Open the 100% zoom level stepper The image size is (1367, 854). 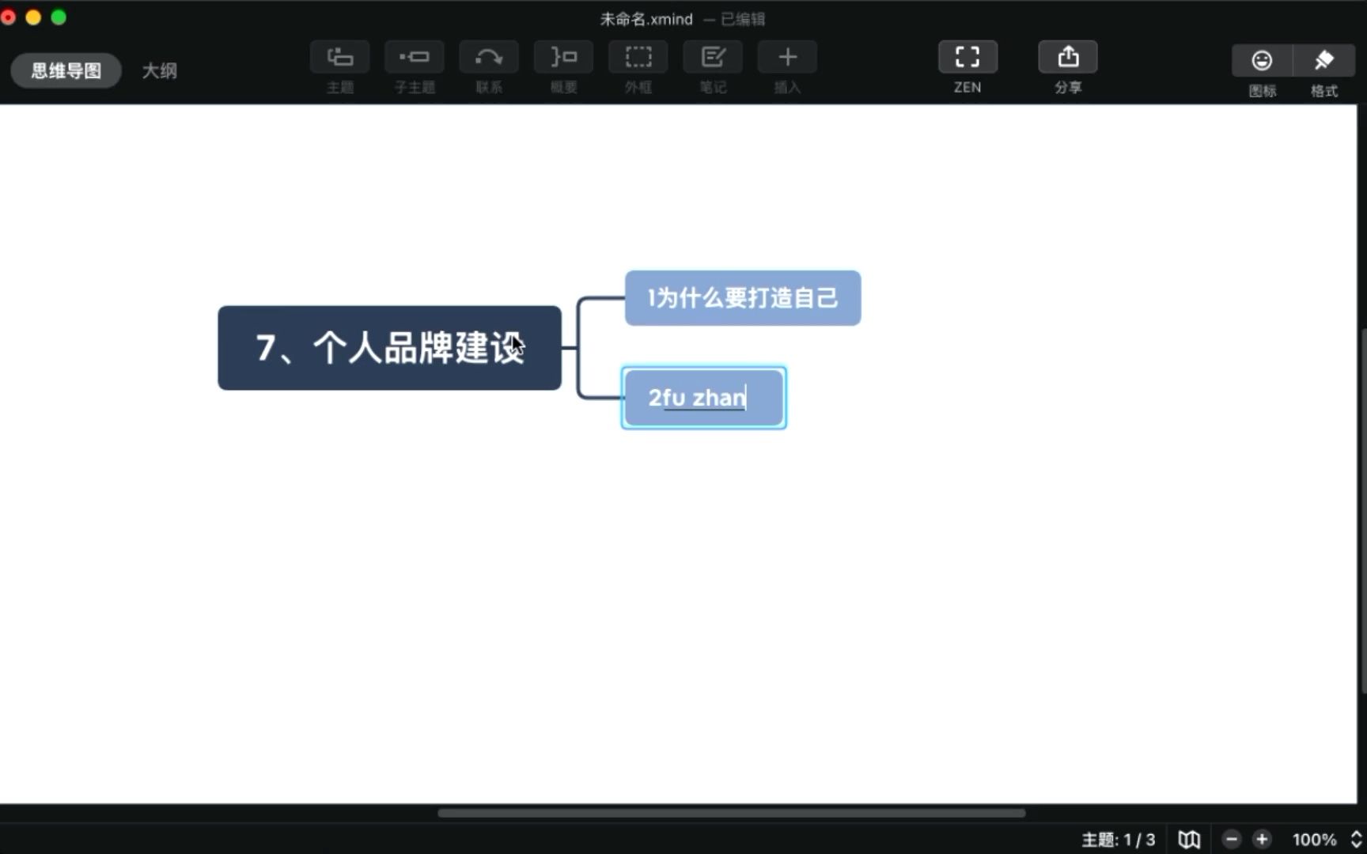click(1356, 839)
